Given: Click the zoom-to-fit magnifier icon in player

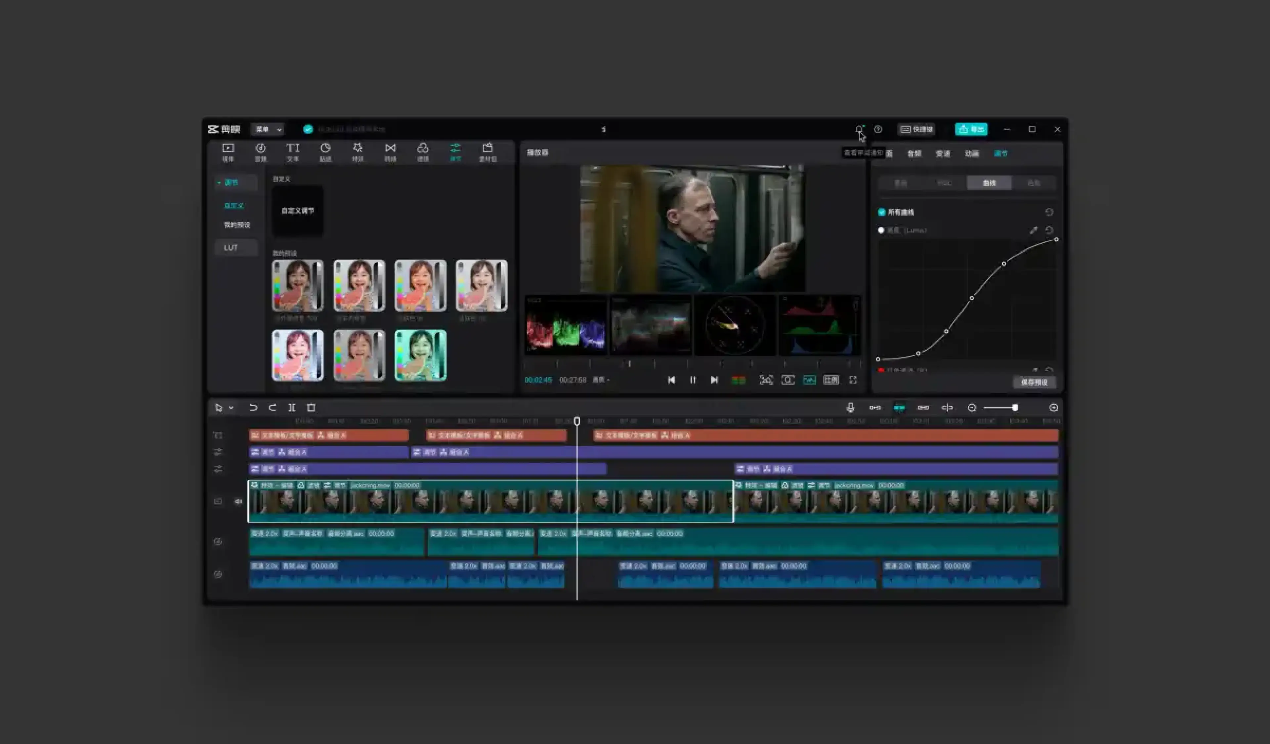Looking at the screenshot, I should [x=788, y=380].
